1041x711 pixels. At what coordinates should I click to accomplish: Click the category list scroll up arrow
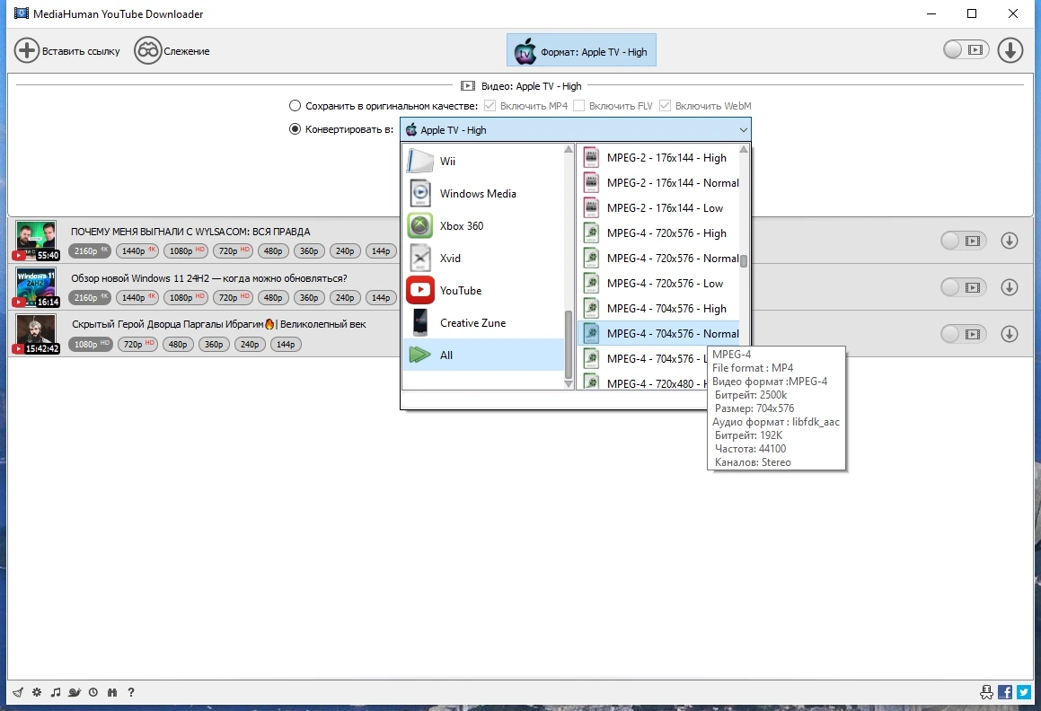click(569, 149)
